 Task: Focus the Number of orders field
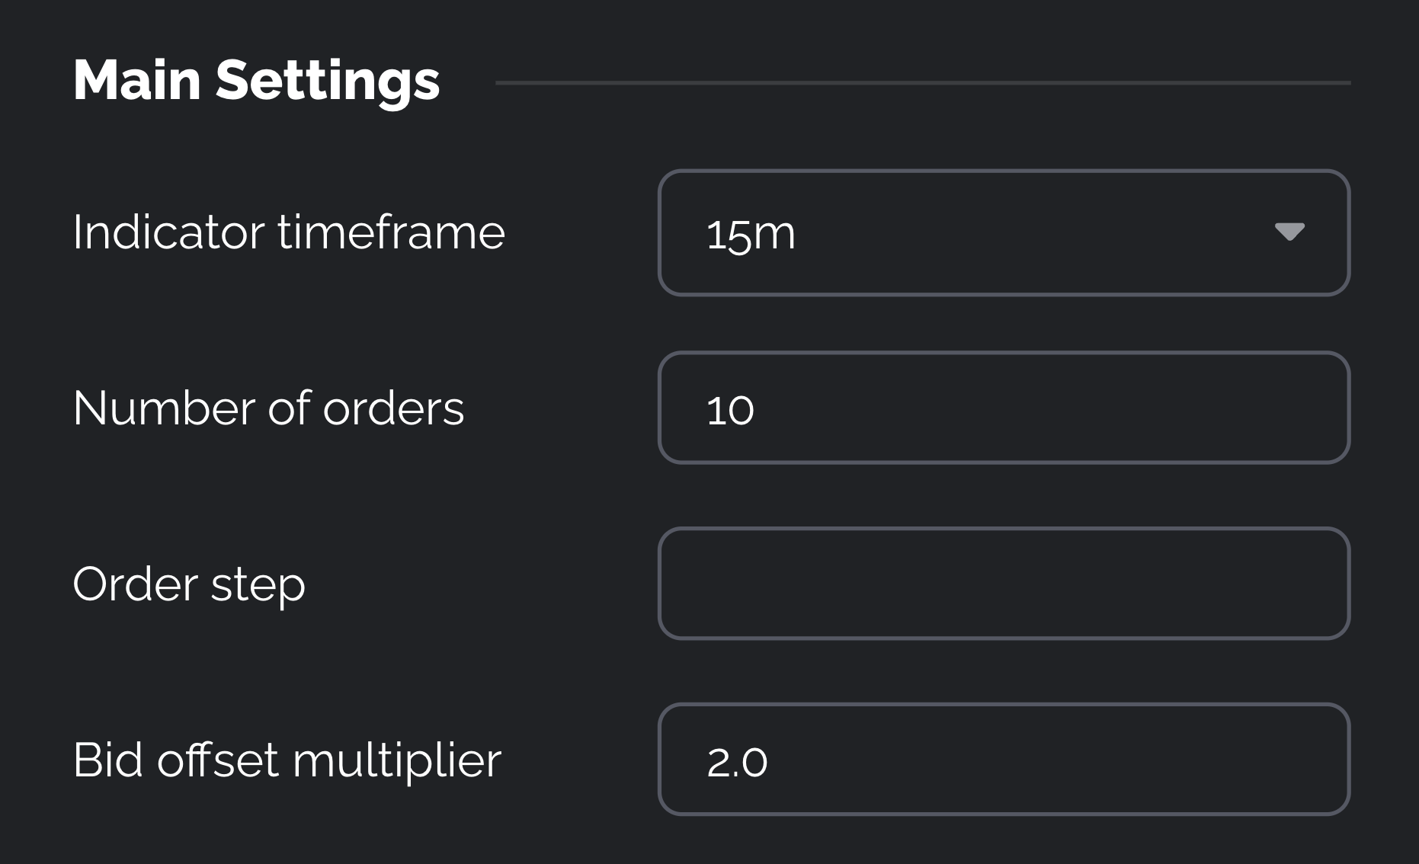coord(1003,408)
